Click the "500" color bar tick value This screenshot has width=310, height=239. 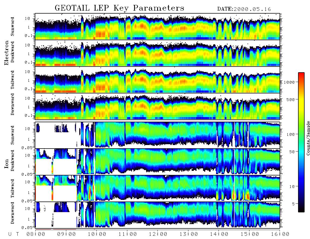tap(290, 99)
